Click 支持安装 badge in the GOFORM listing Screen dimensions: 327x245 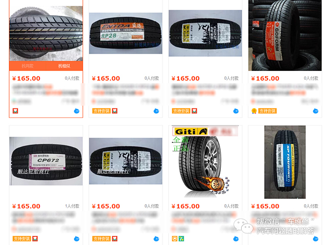(268, 111)
